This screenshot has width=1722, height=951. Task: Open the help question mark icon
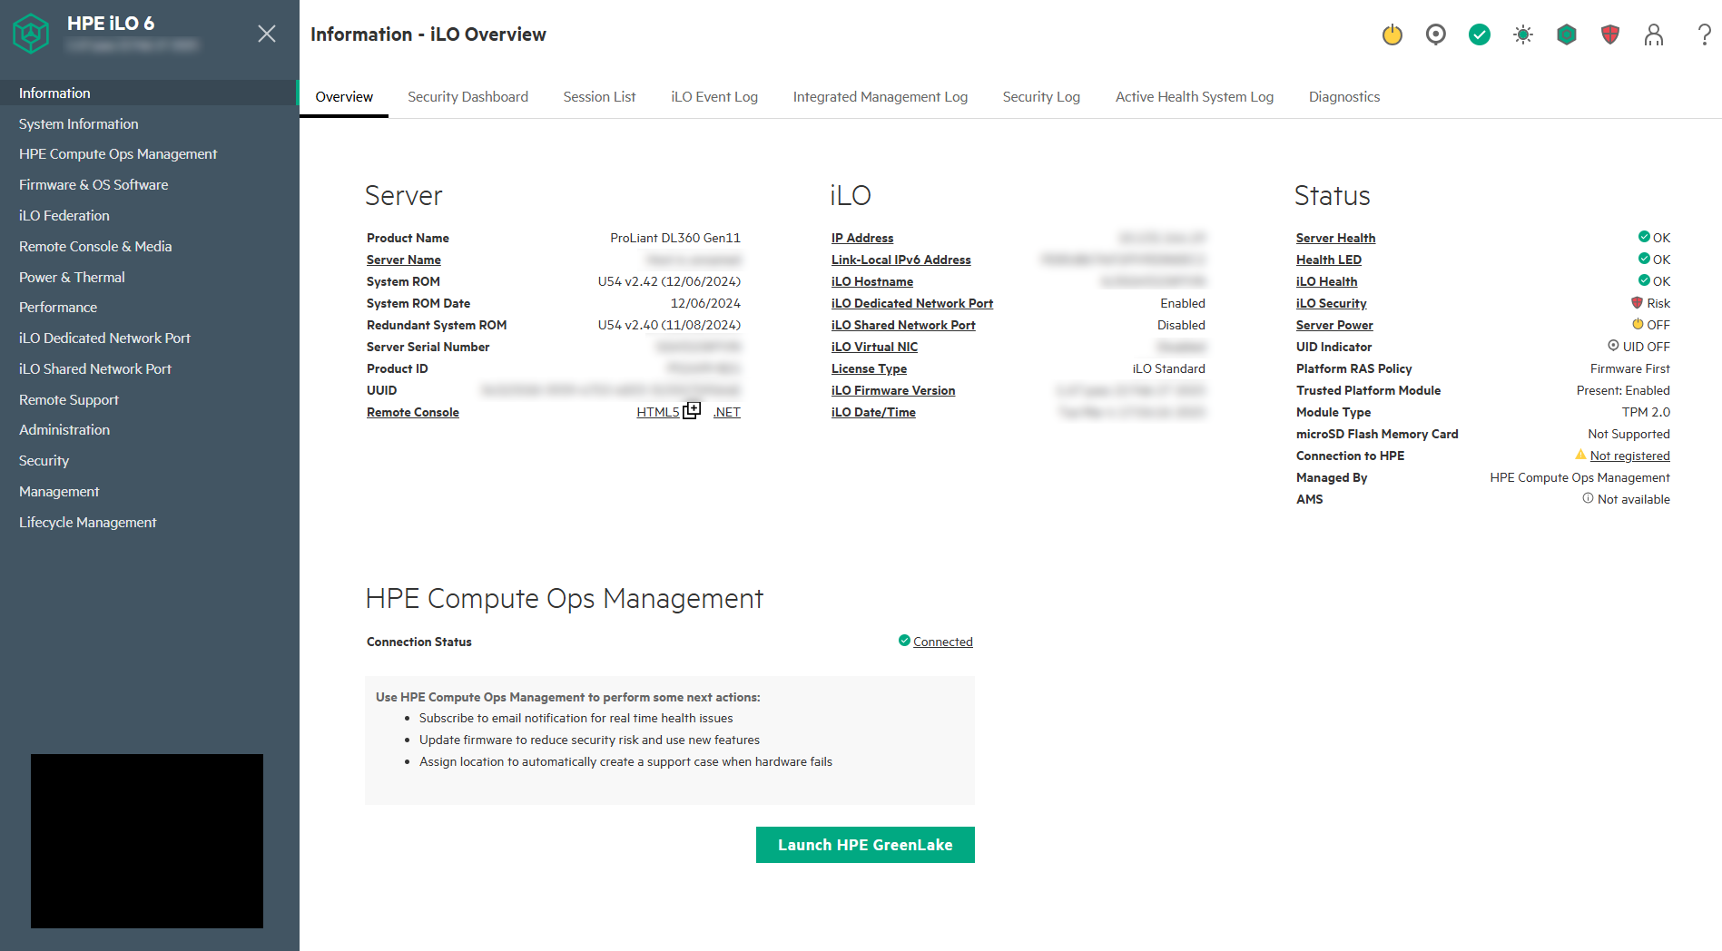(x=1705, y=34)
